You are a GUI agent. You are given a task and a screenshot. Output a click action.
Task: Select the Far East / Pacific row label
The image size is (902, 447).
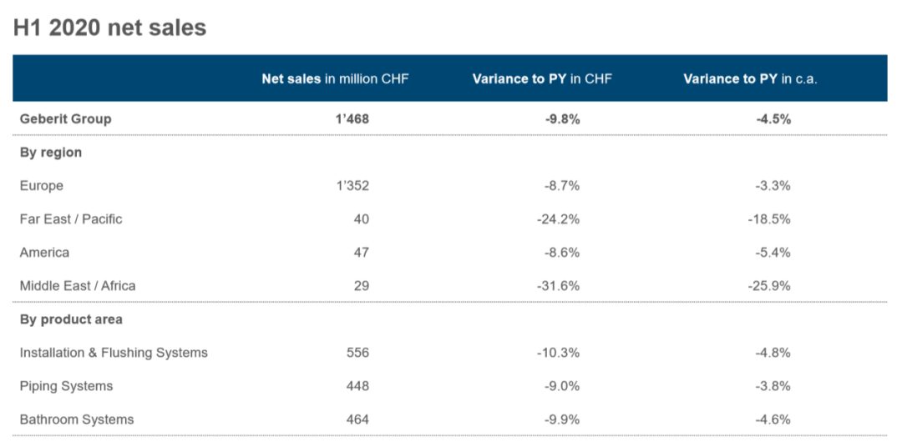coord(71,219)
